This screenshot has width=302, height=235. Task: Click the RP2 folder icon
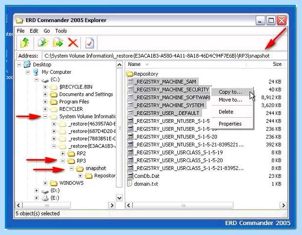coord(71,153)
